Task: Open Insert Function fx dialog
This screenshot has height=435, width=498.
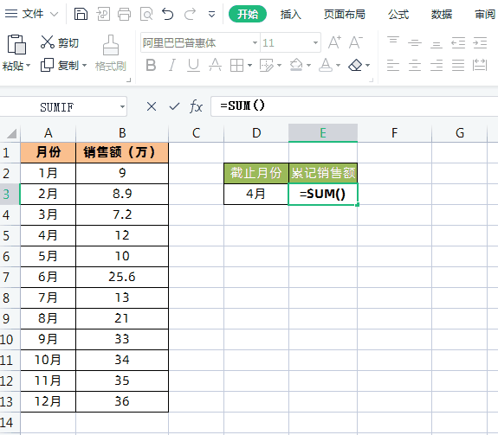Action: point(196,106)
